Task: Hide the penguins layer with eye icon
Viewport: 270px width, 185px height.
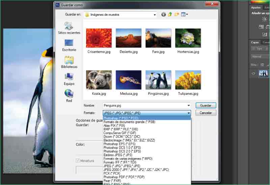Action: click(253, 73)
